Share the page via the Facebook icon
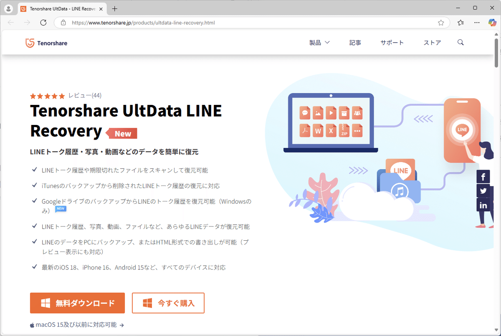 click(483, 177)
